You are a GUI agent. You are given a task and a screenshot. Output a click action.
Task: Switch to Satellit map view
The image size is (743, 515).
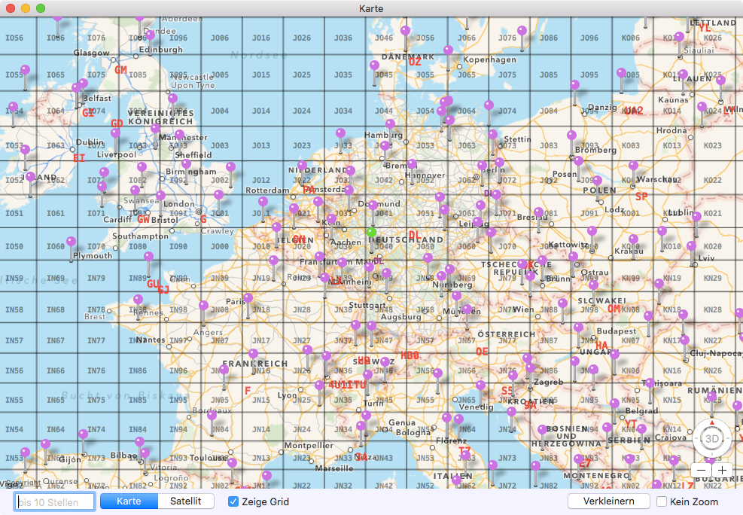tap(186, 501)
